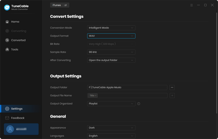218x139 pixels.
Task: Click the After Converting label
Action: [x=60, y=60]
